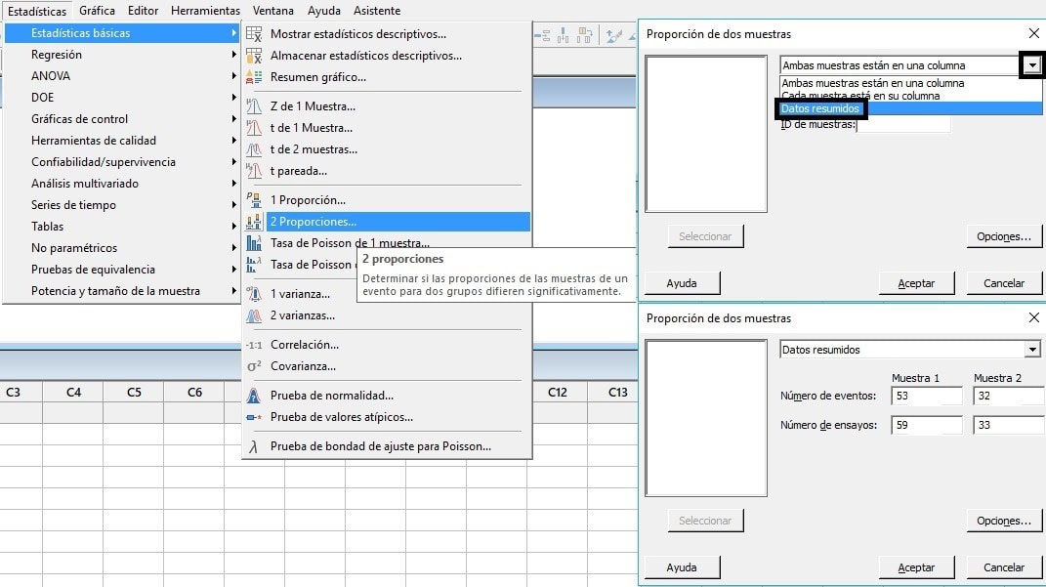Select column header C5 in the worksheet
The image size is (1046, 587).
point(134,392)
